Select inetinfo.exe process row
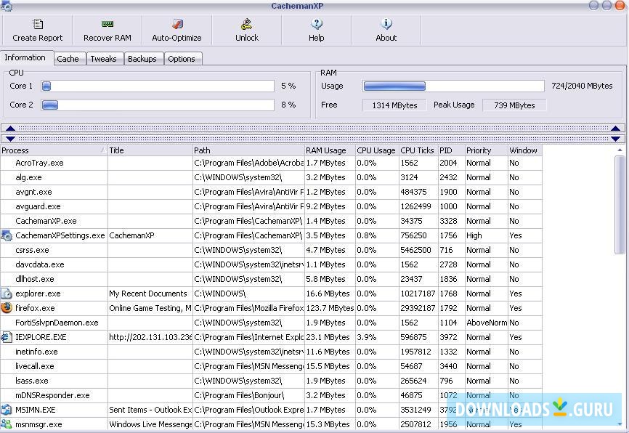 click(x=271, y=352)
